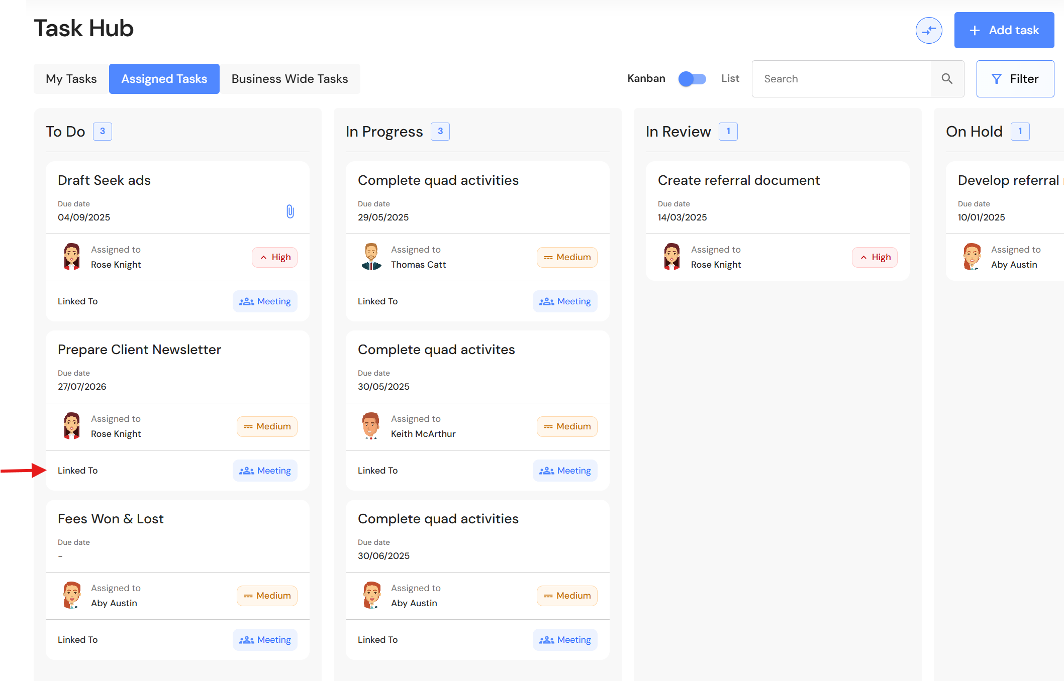1064x681 pixels.
Task: Toggle the Kanban/List view switch
Action: tap(692, 79)
